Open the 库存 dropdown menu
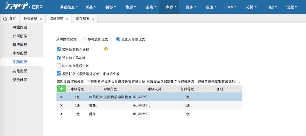The width and height of the screenshot is (306, 136). pos(169,7)
